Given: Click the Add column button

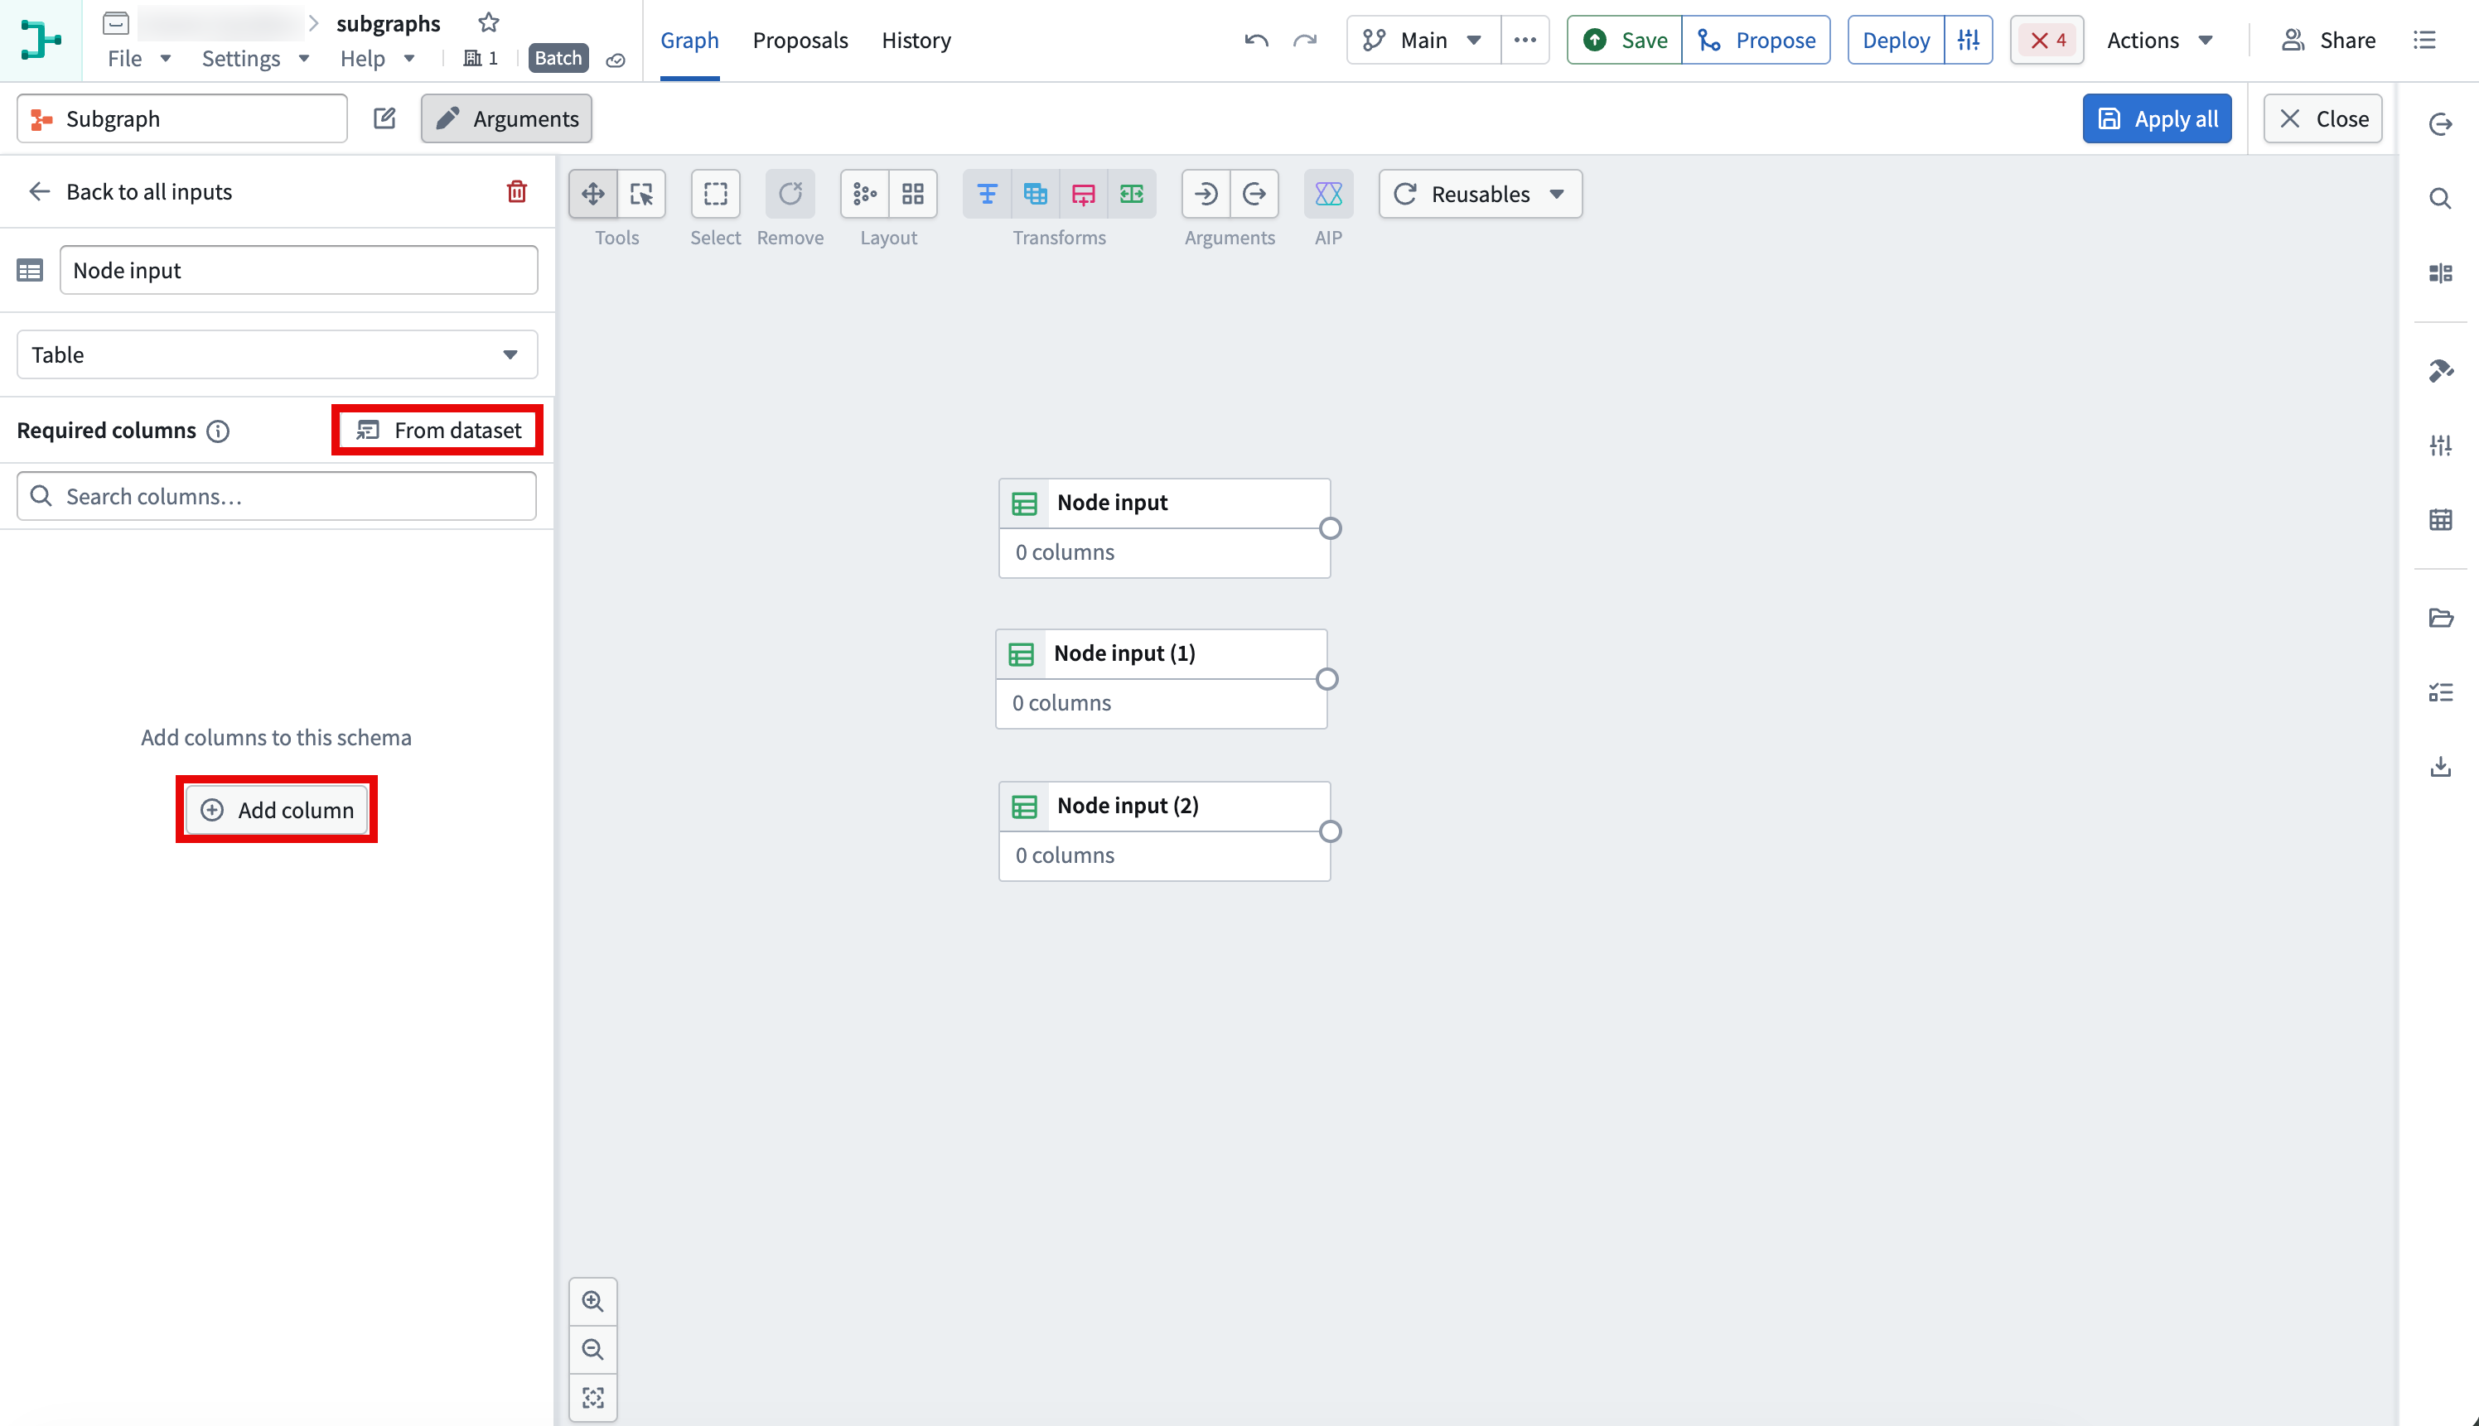Looking at the screenshot, I should coord(276,810).
